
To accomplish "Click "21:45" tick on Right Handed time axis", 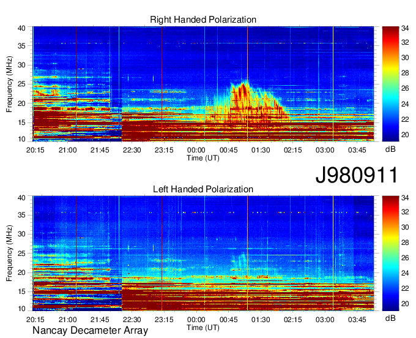I will click(x=100, y=150).
